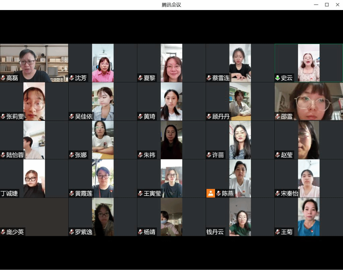Click the name label 黄霞莲

pos(83,193)
